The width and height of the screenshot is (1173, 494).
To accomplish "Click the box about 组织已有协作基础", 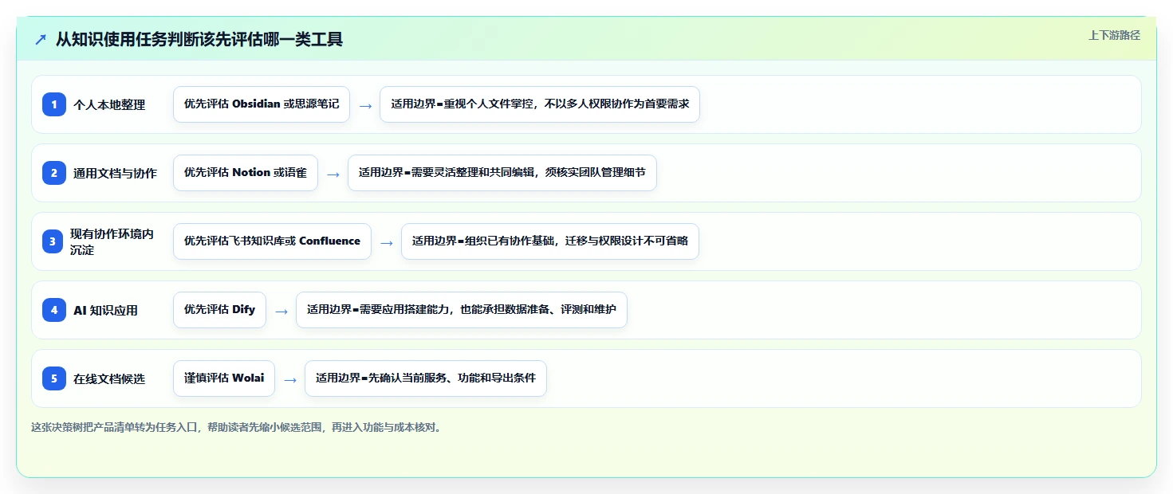I will point(550,241).
